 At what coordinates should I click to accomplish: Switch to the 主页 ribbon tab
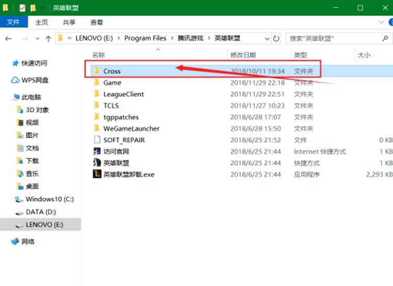point(41,23)
